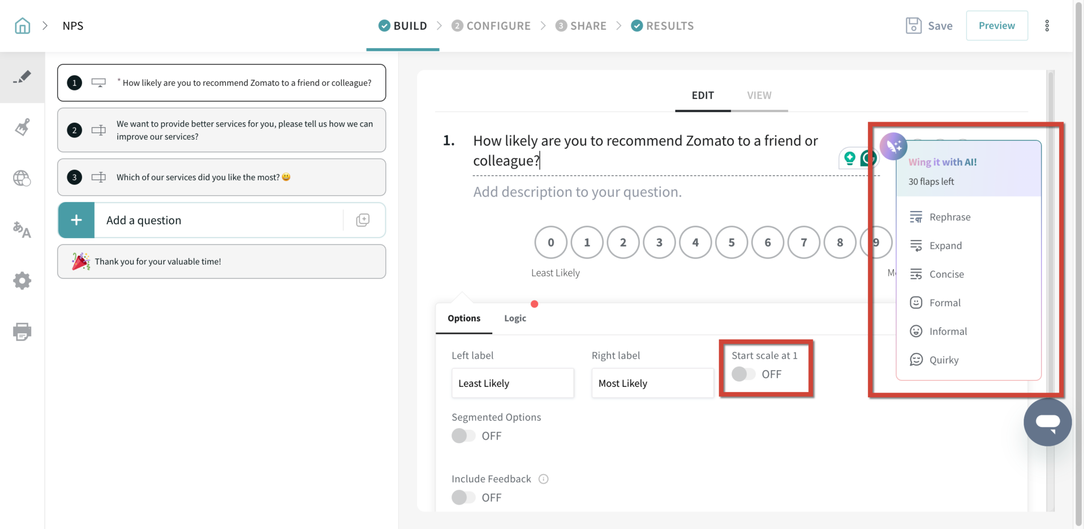
Task: Select the design paintbrush icon in sidebar
Action: click(22, 127)
